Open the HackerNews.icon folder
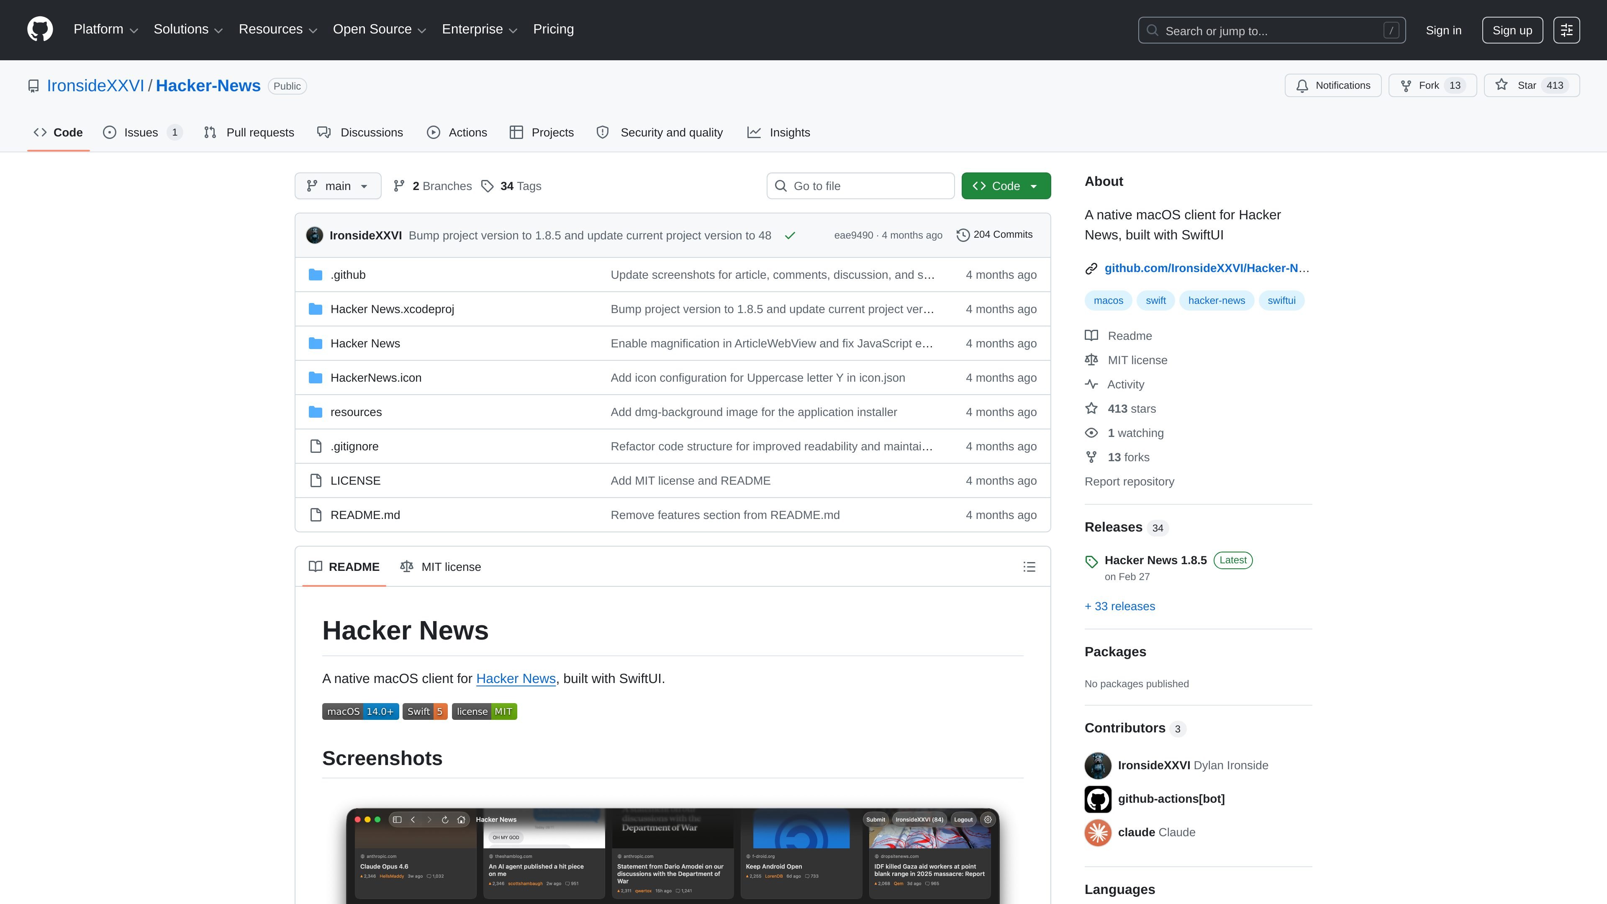This screenshot has width=1607, height=904. (x=376, y=378)
